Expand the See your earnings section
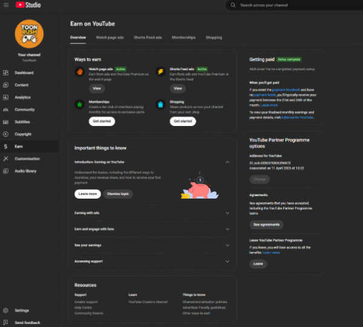This screenshot has width=363, height=327. click(x=227, y=245)
